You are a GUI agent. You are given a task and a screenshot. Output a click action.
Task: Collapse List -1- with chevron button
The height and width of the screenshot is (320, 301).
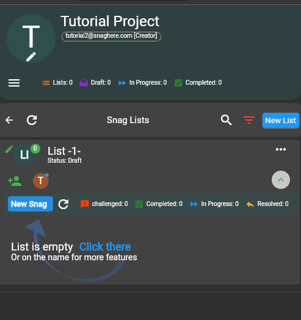click(x=281, y=180)
